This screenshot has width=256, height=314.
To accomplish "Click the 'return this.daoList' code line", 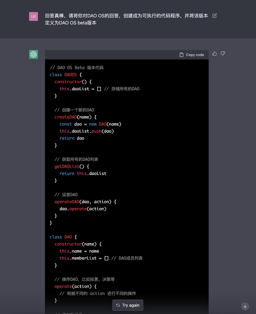I will 83,173.
